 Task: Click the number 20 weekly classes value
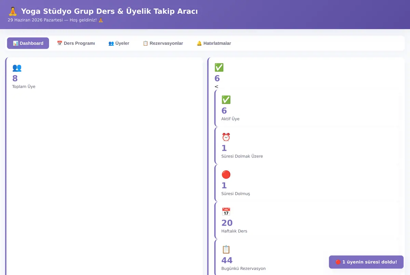point(227,223)
